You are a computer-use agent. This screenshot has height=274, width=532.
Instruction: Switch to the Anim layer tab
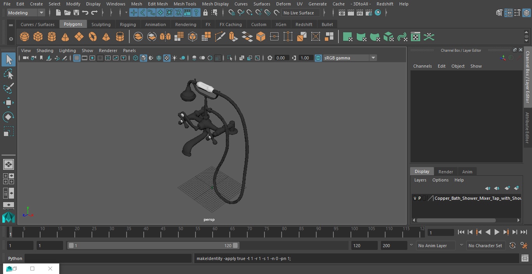[467, 172]
